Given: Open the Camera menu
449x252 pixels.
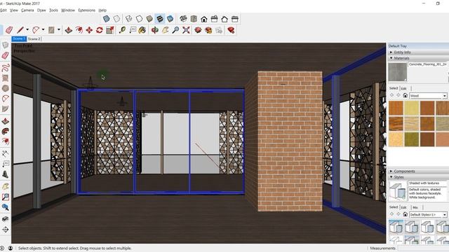Looking at the screenshot, I should (x=27, y=10).
